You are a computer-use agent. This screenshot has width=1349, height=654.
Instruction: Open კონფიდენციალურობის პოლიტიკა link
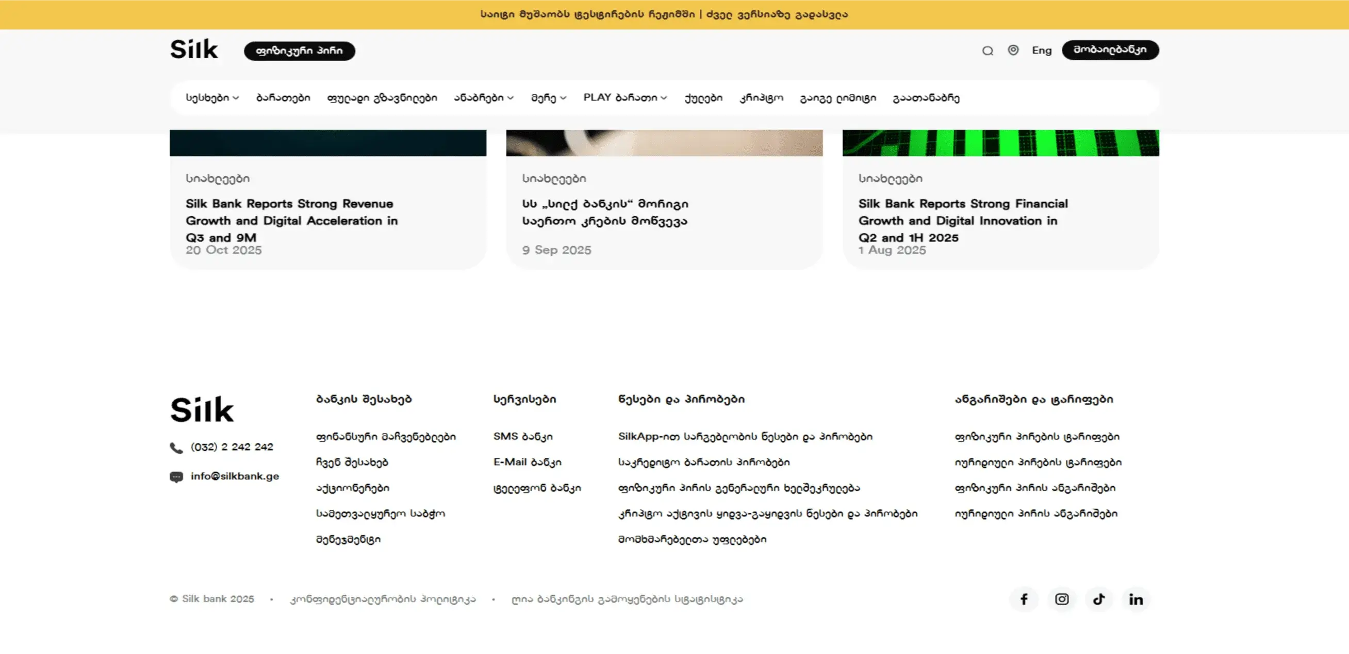coord(383,599)
